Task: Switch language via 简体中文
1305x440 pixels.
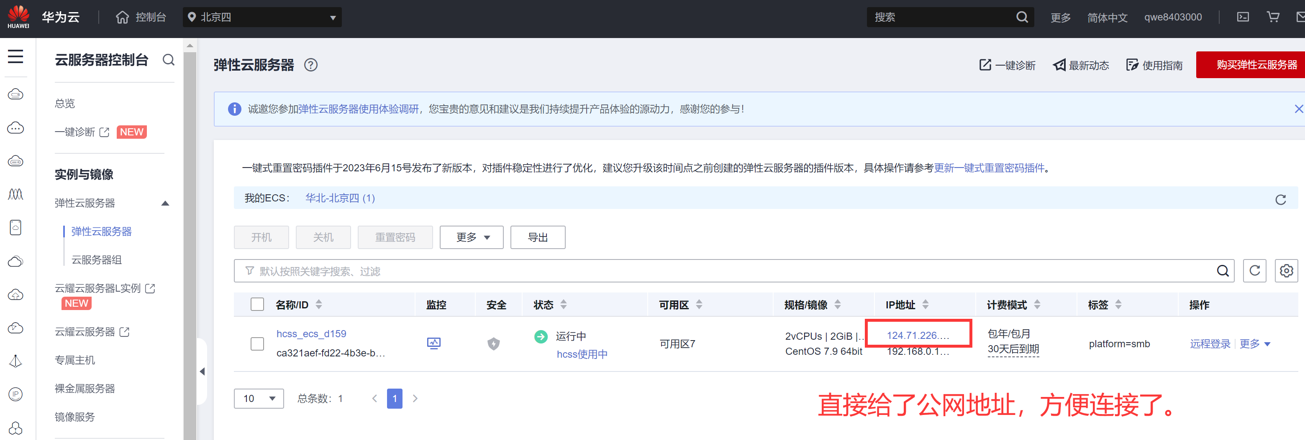Action: click(1107, 17)
